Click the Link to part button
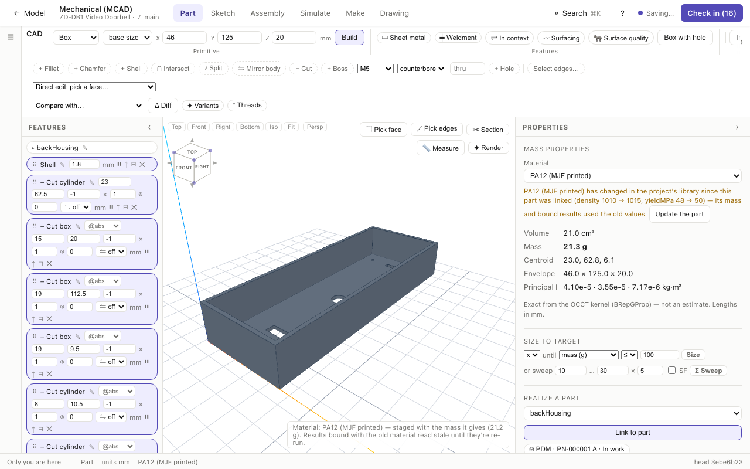The height and width of the screenshot is (469, 750). coord(633,433)
